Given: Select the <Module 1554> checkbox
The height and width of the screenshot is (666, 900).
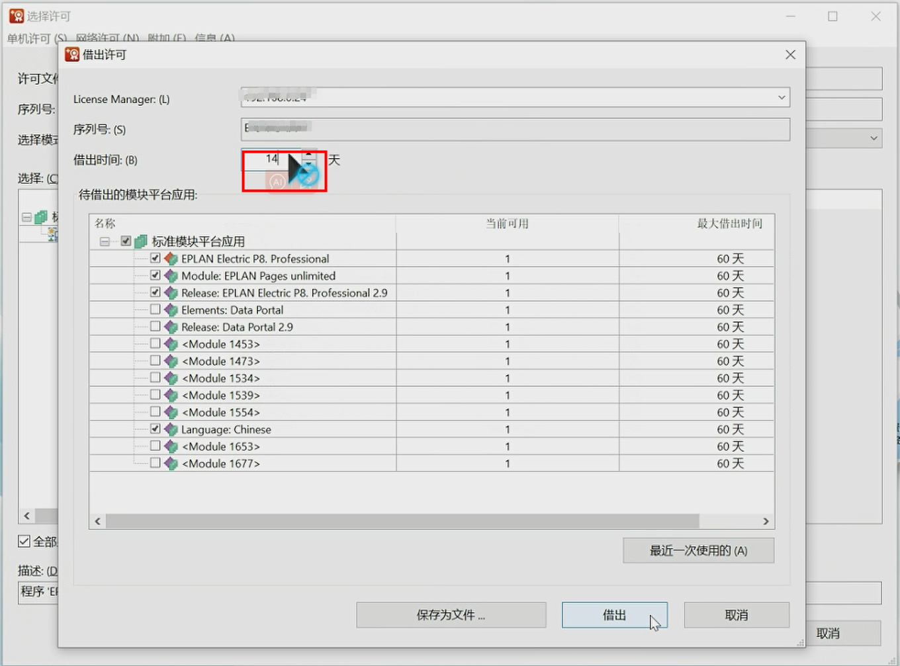Looking at the screenshot, I should coord(156,412).
